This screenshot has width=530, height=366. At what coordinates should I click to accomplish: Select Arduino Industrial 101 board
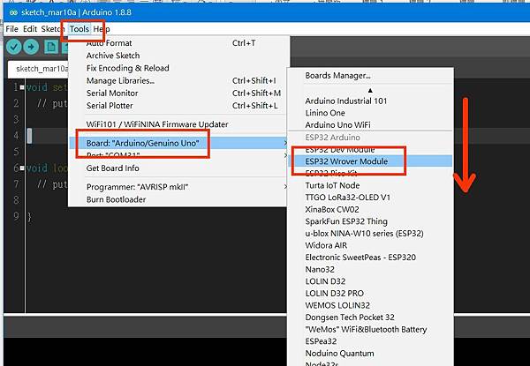370,101
